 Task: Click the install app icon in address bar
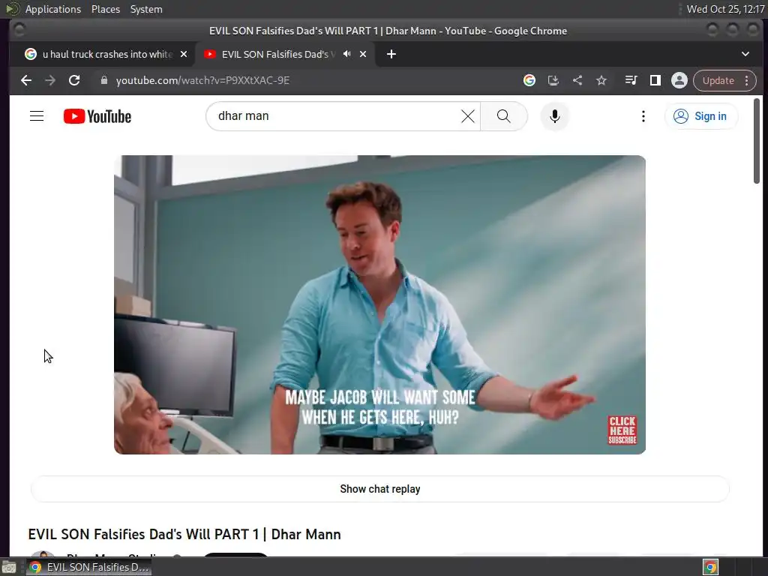553,80
